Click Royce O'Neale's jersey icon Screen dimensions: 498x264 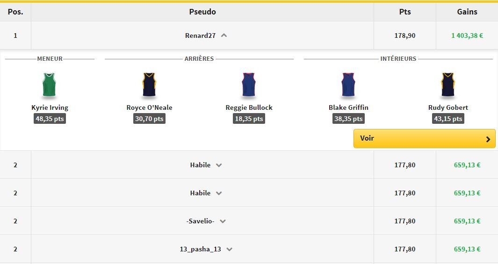tap(149, 85)
